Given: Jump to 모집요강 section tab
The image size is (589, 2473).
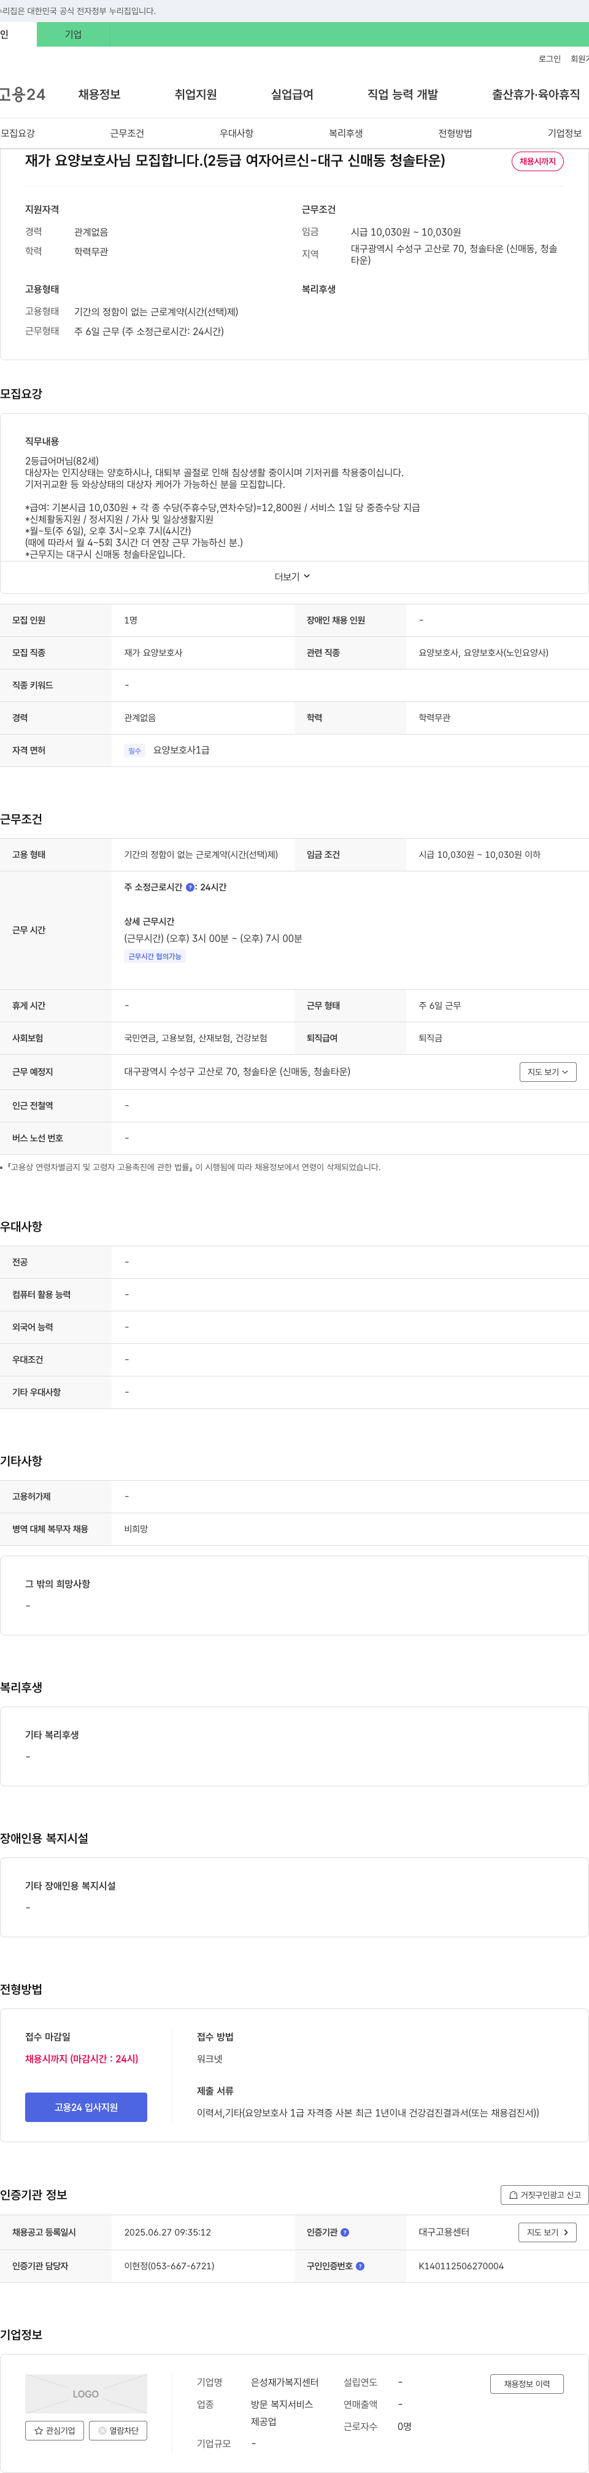Looking at the screenshot, I should tap(17, 133).
